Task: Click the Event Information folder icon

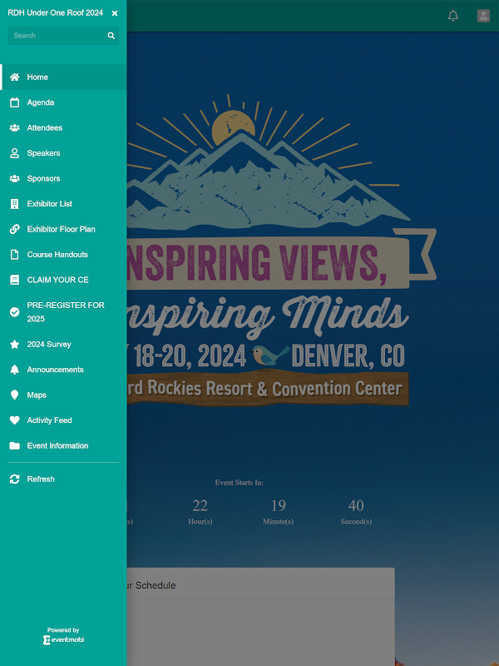Action: coord(14,445)
